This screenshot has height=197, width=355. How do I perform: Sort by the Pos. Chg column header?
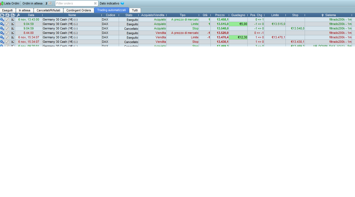256,15
